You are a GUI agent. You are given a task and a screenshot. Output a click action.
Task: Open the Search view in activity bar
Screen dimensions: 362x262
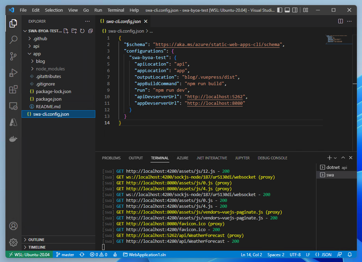(13, 40)
